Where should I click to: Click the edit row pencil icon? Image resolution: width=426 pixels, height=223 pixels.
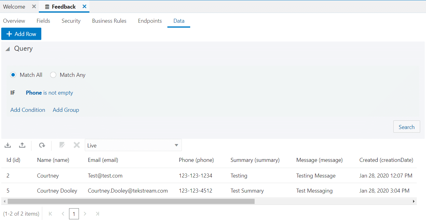click(62, 145)
